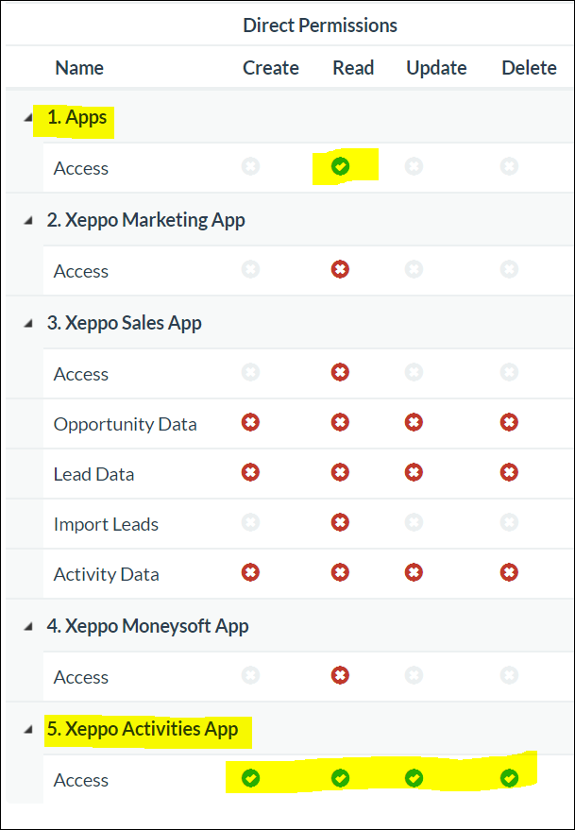Click red Delete icon for Lead Data
The width and height of the screenshot is (575, 830).
coord(509,472)
